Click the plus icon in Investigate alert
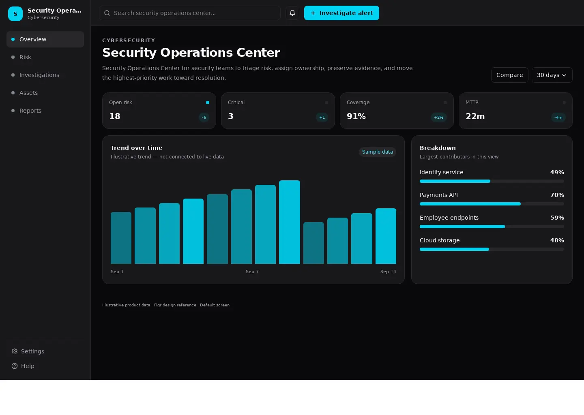 coord(313,13)
